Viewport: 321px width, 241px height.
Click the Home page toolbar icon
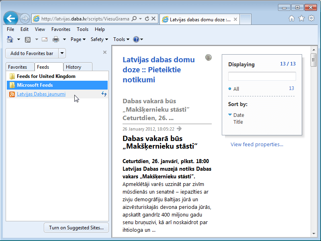[10, 39]
